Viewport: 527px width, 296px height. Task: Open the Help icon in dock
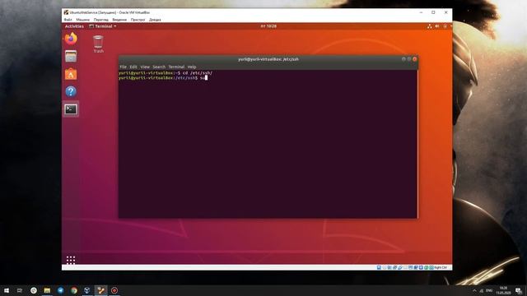(71, 91)
